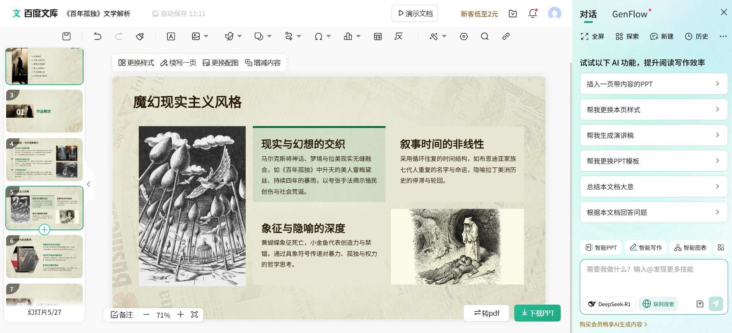Click the AI magic wand icon
The image size is (732, 333).
tap(433, 36)
